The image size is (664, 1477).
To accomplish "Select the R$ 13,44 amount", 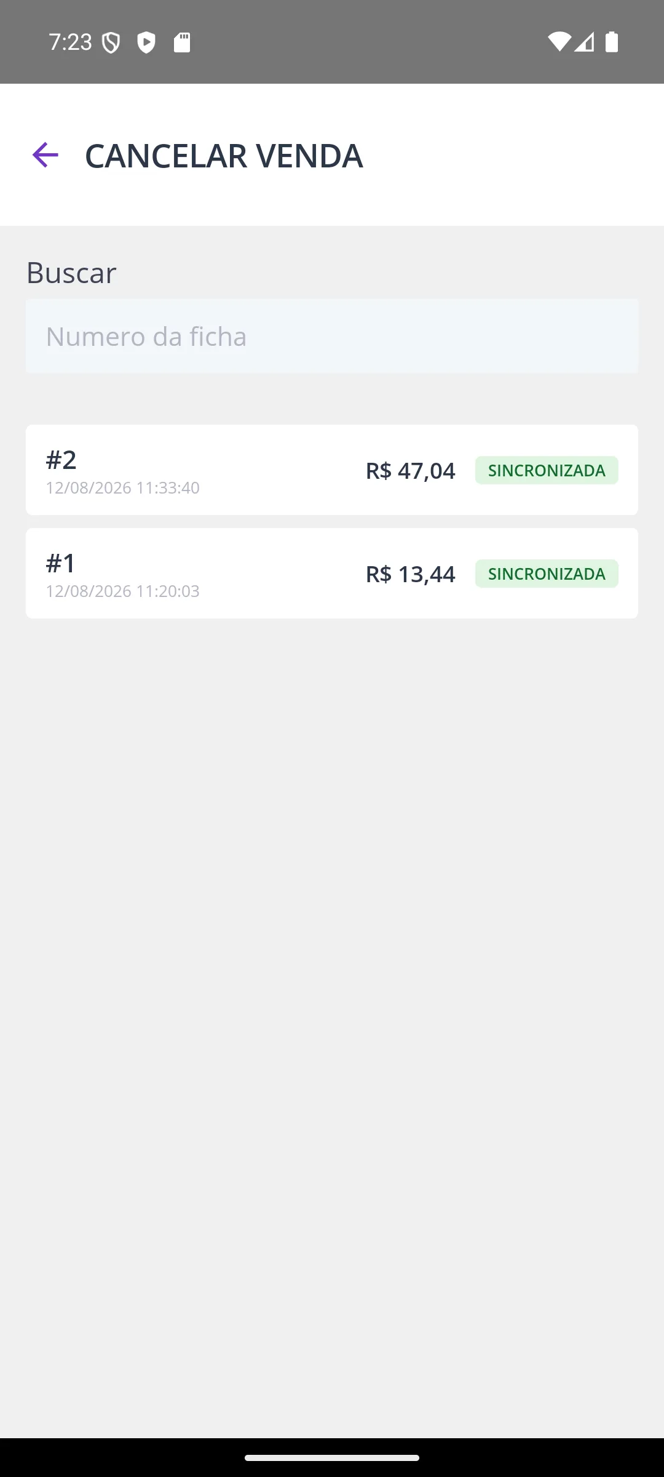I will pos(410,574).
